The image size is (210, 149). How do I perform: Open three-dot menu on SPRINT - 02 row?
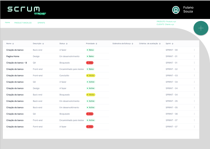point(194,69)
